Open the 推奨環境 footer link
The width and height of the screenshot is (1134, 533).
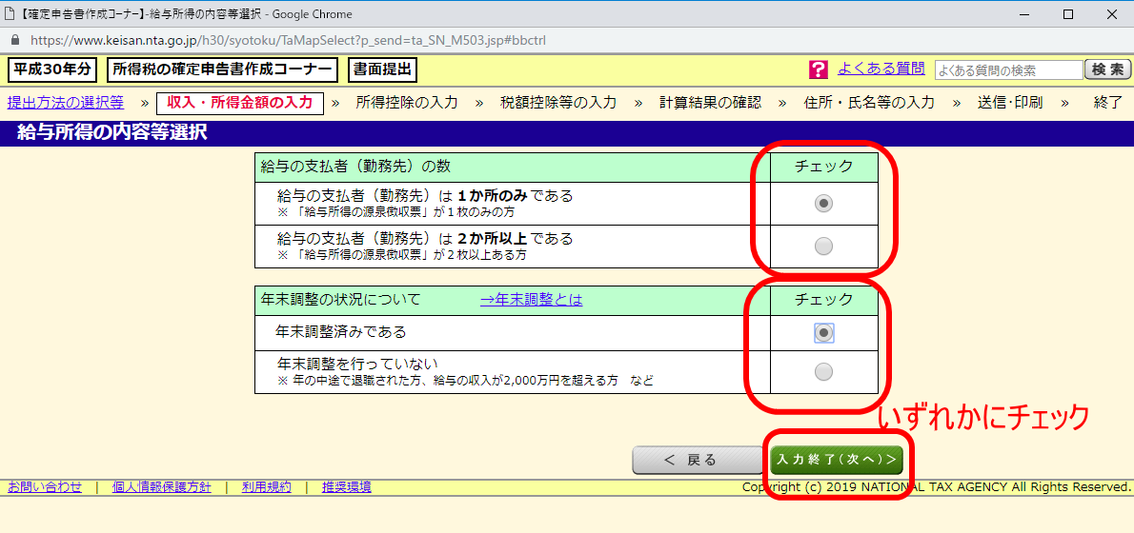[x=346, y=487]
